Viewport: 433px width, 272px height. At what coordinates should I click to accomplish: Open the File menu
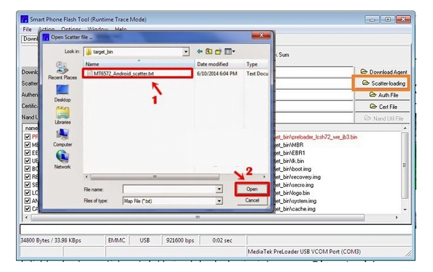(x=27, y=29)
